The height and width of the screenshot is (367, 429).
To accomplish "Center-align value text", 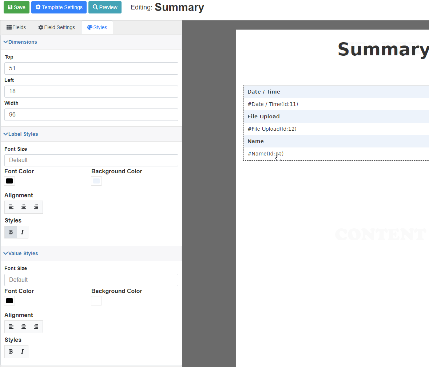I will (24, 327).
